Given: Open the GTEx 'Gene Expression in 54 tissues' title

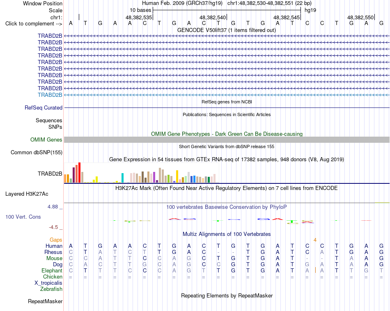Looking at the screenshot, I should tap(227, 159).
